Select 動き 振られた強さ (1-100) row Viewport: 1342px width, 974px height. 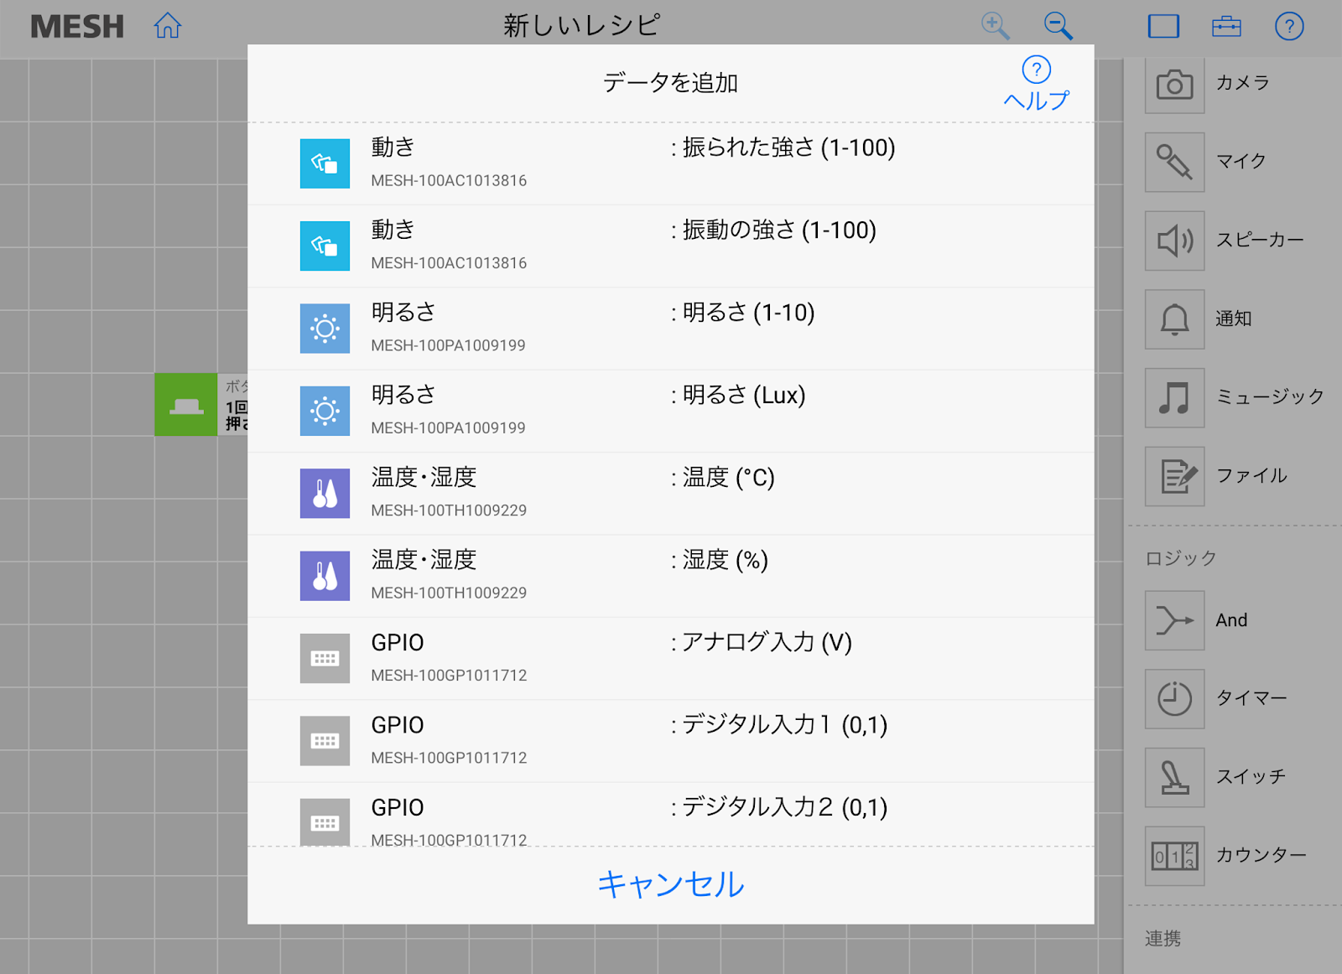(671, 164)
